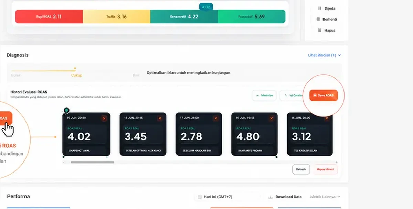Click the Cukup label on diagnosis scale
The image size is (413, 209).
76,75
